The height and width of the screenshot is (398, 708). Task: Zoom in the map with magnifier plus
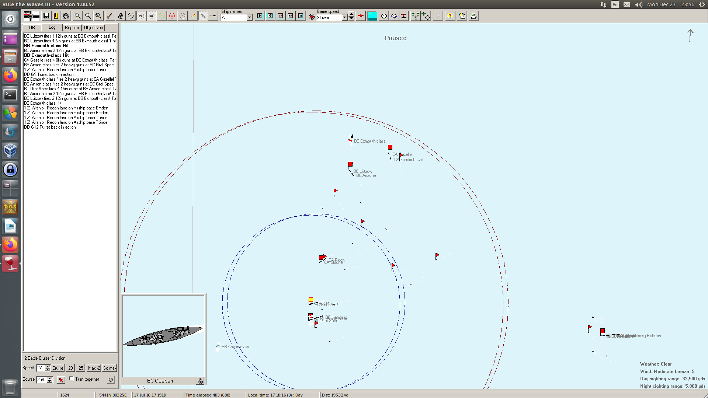[77, 16]
